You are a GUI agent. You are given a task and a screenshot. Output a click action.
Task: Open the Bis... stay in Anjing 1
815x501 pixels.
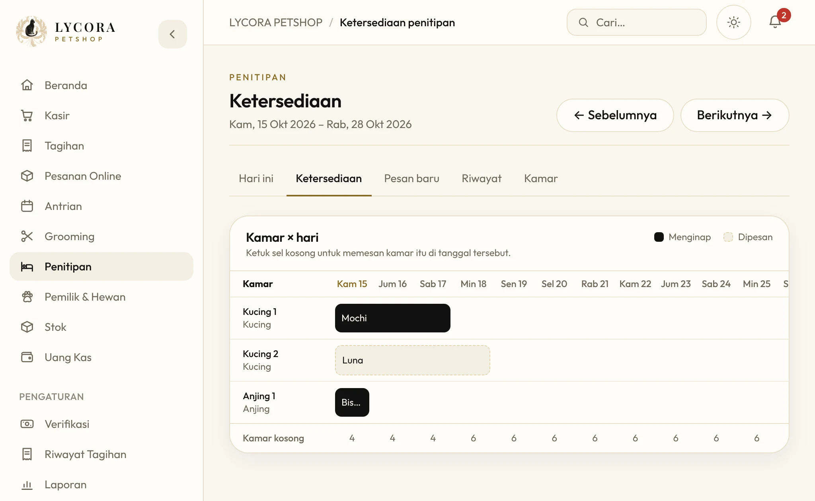point(352,402)
